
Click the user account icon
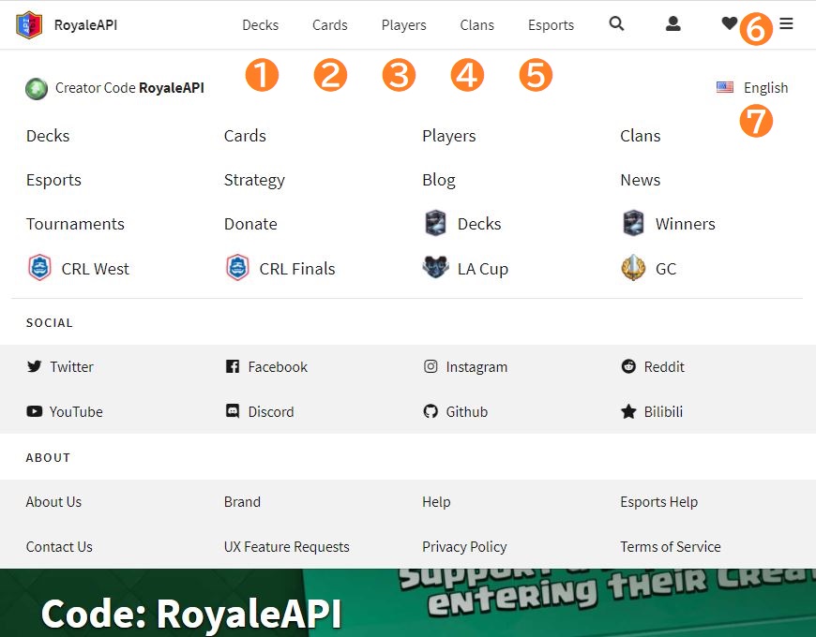pyautogui.click(x=672, y=24)
